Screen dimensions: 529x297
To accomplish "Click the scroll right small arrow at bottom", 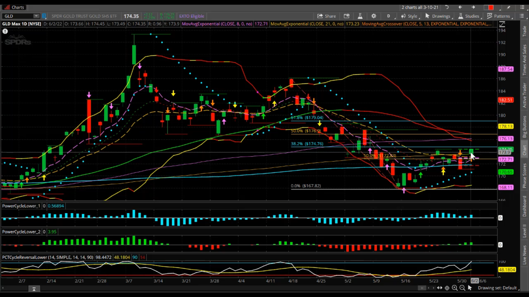I will pyautogui.click(x=433, y=288).
